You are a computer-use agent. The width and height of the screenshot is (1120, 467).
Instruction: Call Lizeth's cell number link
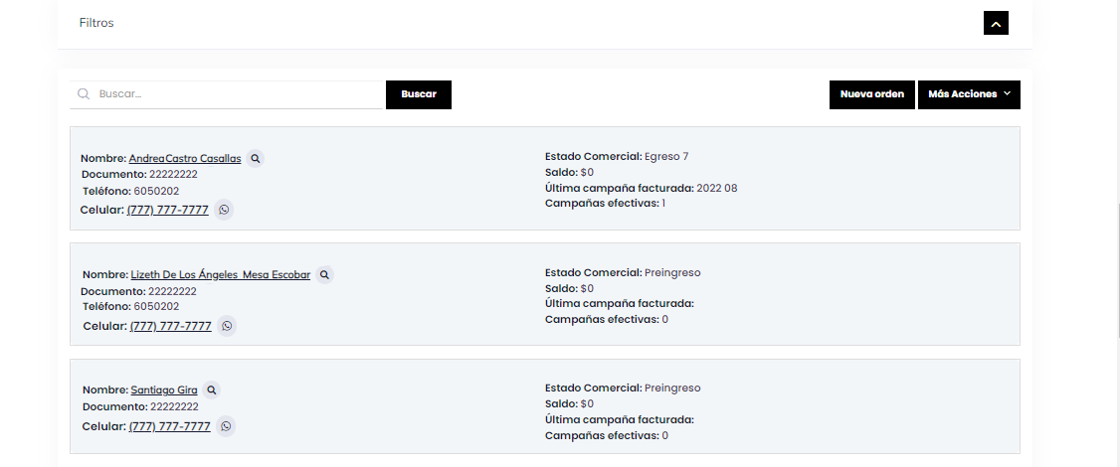pos(171,326)
